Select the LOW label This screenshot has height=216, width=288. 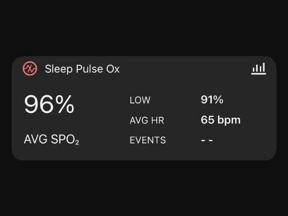[x=140, y=100]
